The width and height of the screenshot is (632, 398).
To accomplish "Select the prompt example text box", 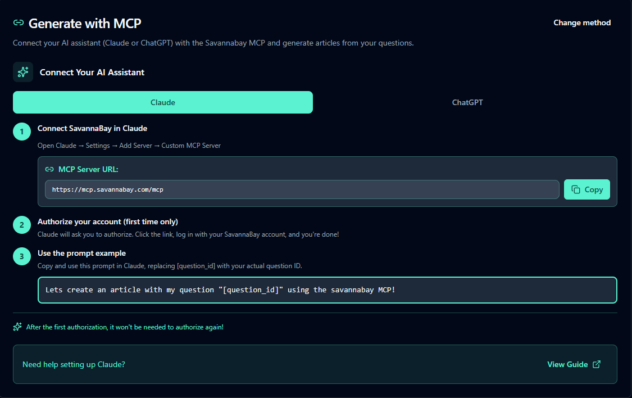I will pos(327,290).
